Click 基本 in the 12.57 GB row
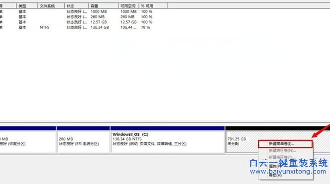The height and width of the screenshot is (184, 330). 22,22
